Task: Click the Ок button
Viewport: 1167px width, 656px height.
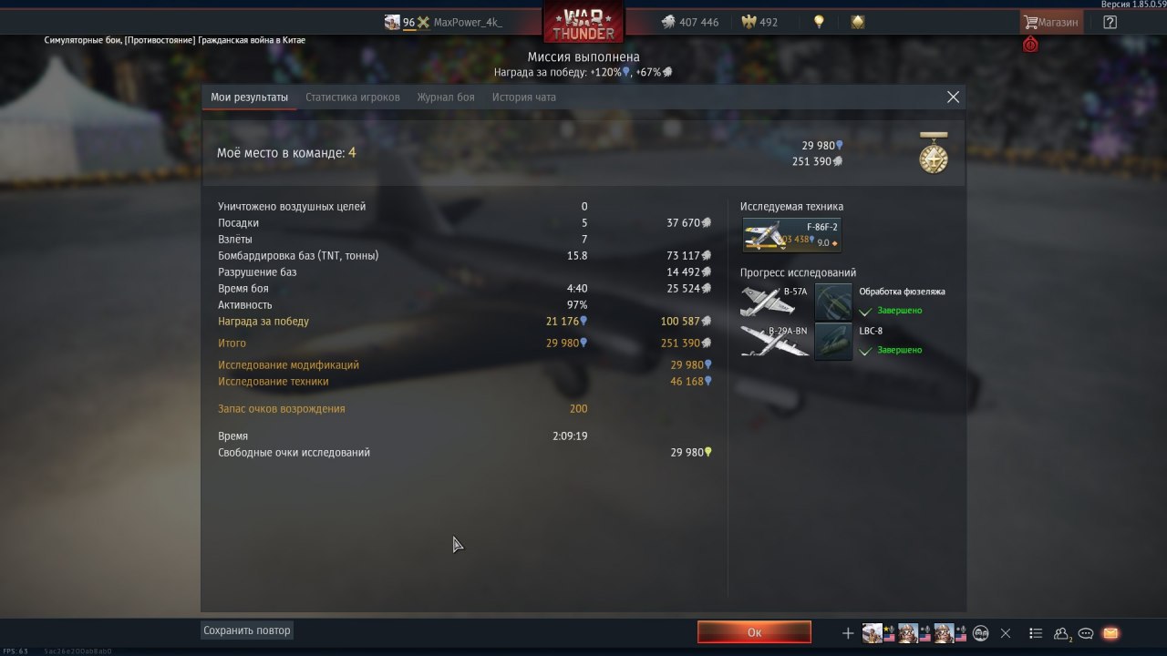Action: (754, 632)
